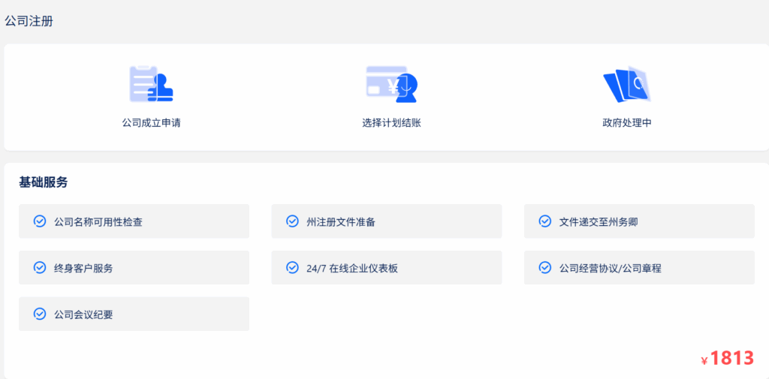769x379 pixels.
Task: Click the check icon beside 公司会议纪要
Action: point(39,314)
